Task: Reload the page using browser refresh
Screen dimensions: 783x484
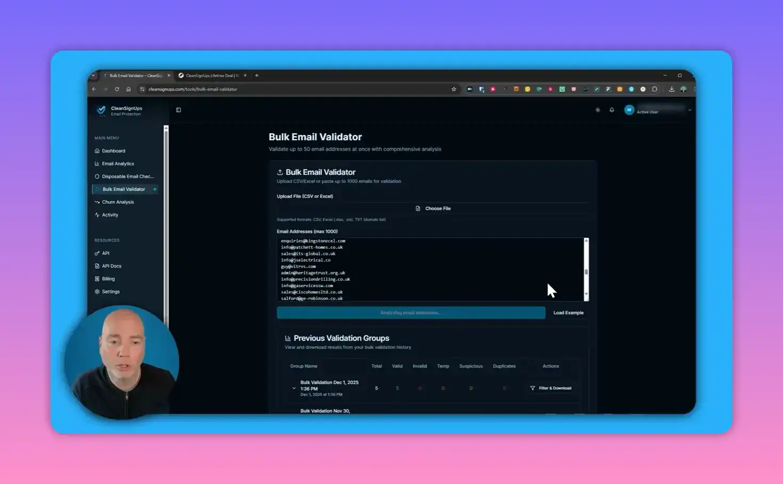Action: [117, 89]
